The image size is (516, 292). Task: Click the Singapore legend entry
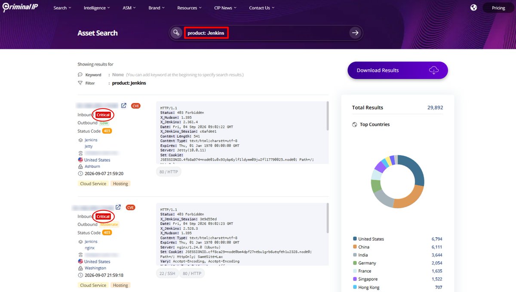point(369,279)
